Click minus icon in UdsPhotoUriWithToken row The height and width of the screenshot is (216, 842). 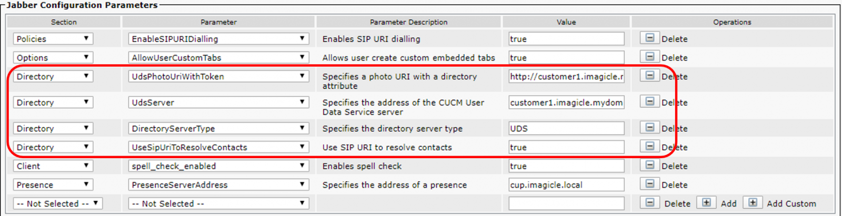(650, 76)
